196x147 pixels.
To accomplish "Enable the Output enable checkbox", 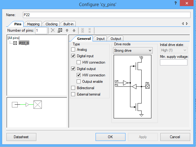I will point(78,81).
